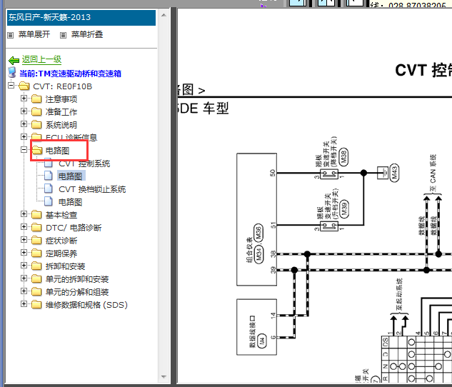
Task: Click the menu panel scrollbar down arrow
Action: click(164, 376)
